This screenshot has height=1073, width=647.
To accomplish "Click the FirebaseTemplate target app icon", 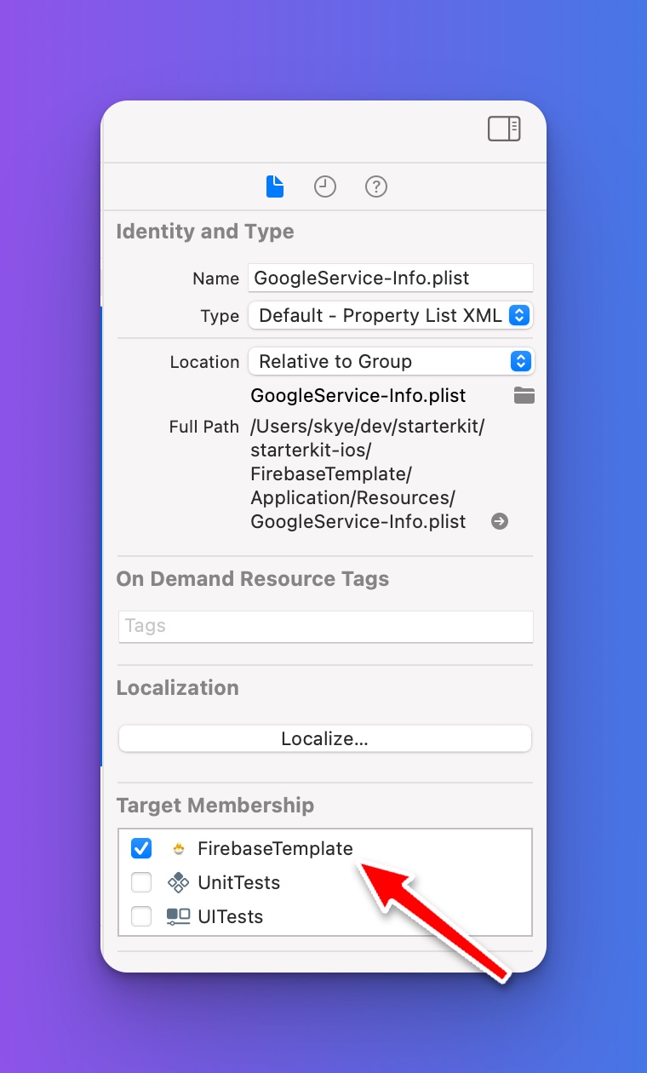I will pos(179,849).
